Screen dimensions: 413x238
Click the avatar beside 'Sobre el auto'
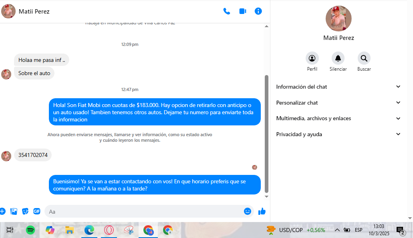[6, 74]
